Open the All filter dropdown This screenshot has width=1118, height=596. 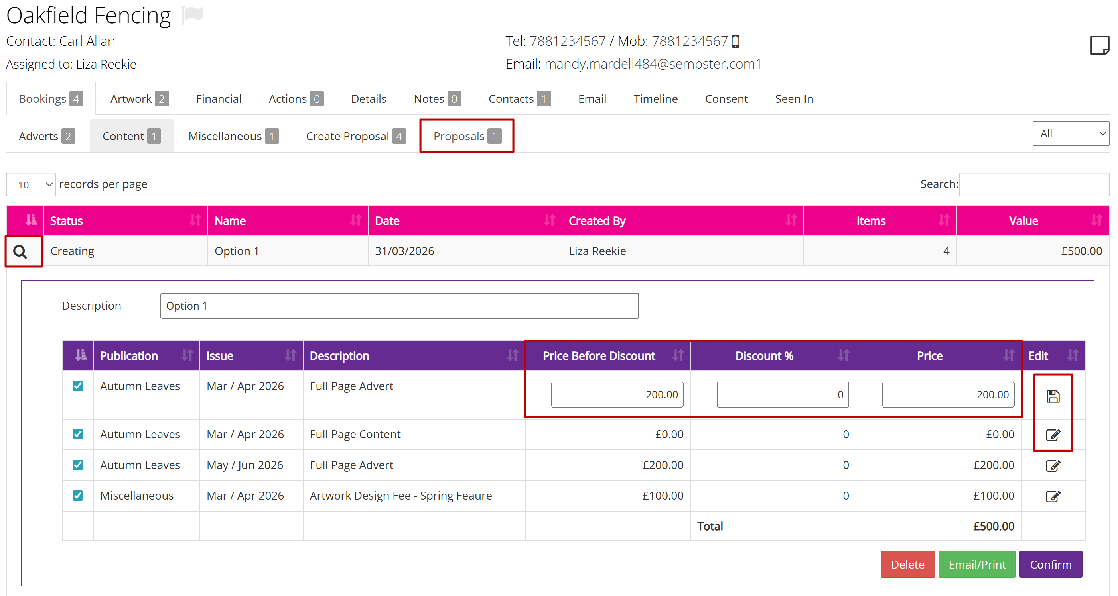tap(1070, 133)
